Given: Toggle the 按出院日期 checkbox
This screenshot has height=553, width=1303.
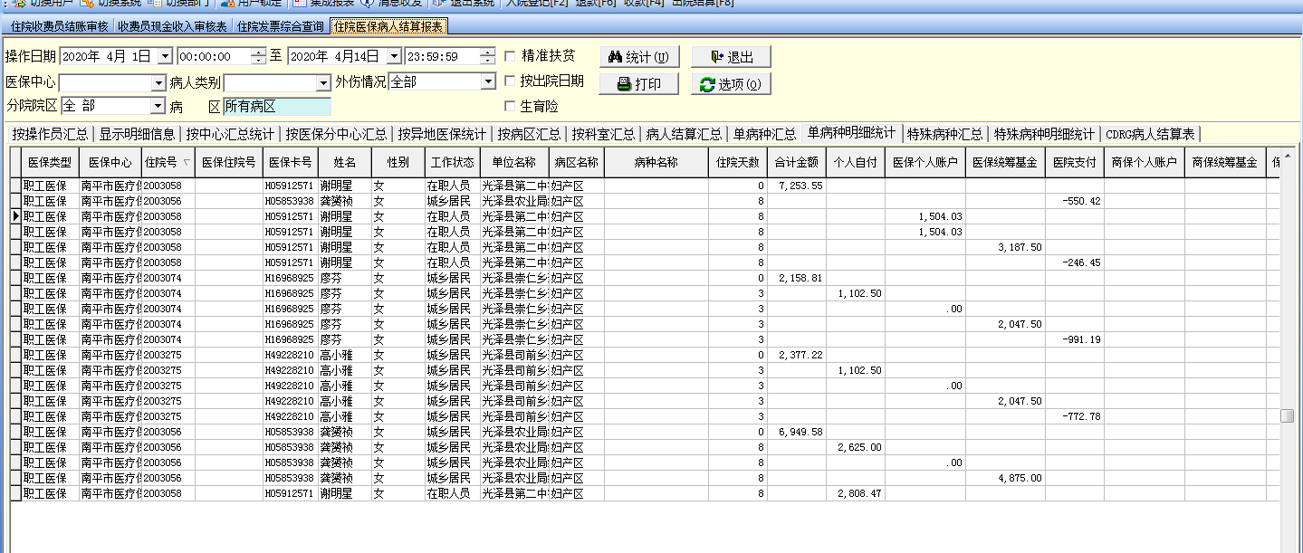Looking at the screenshot, I should click(510, 81).
